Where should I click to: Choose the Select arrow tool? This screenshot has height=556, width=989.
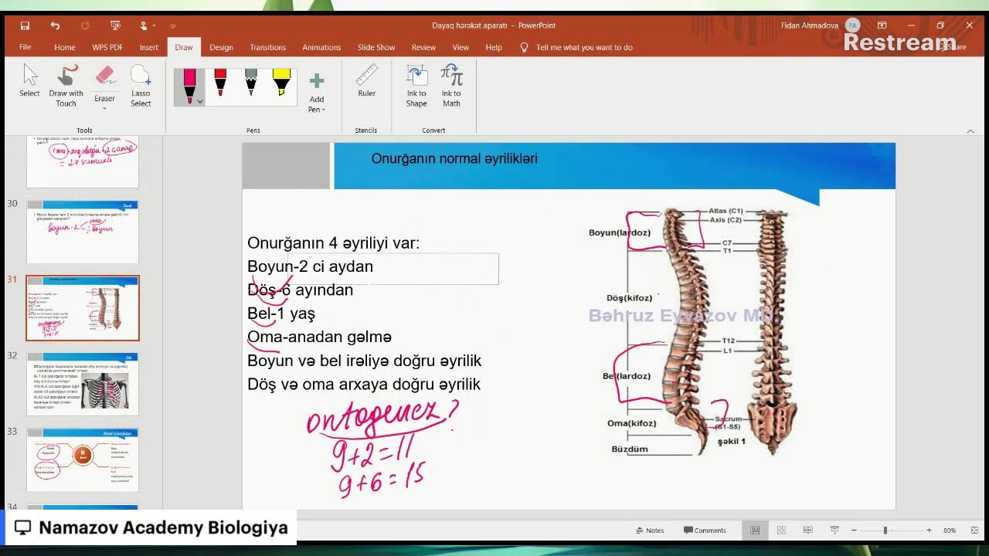pos(29,81)
